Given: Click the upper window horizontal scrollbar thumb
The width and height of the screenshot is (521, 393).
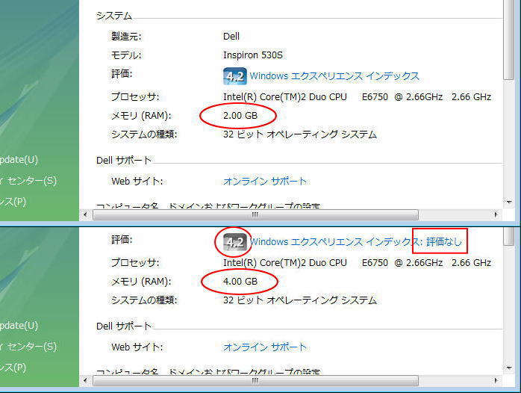Looking at the screenshot, I should [x=255, y=214].
